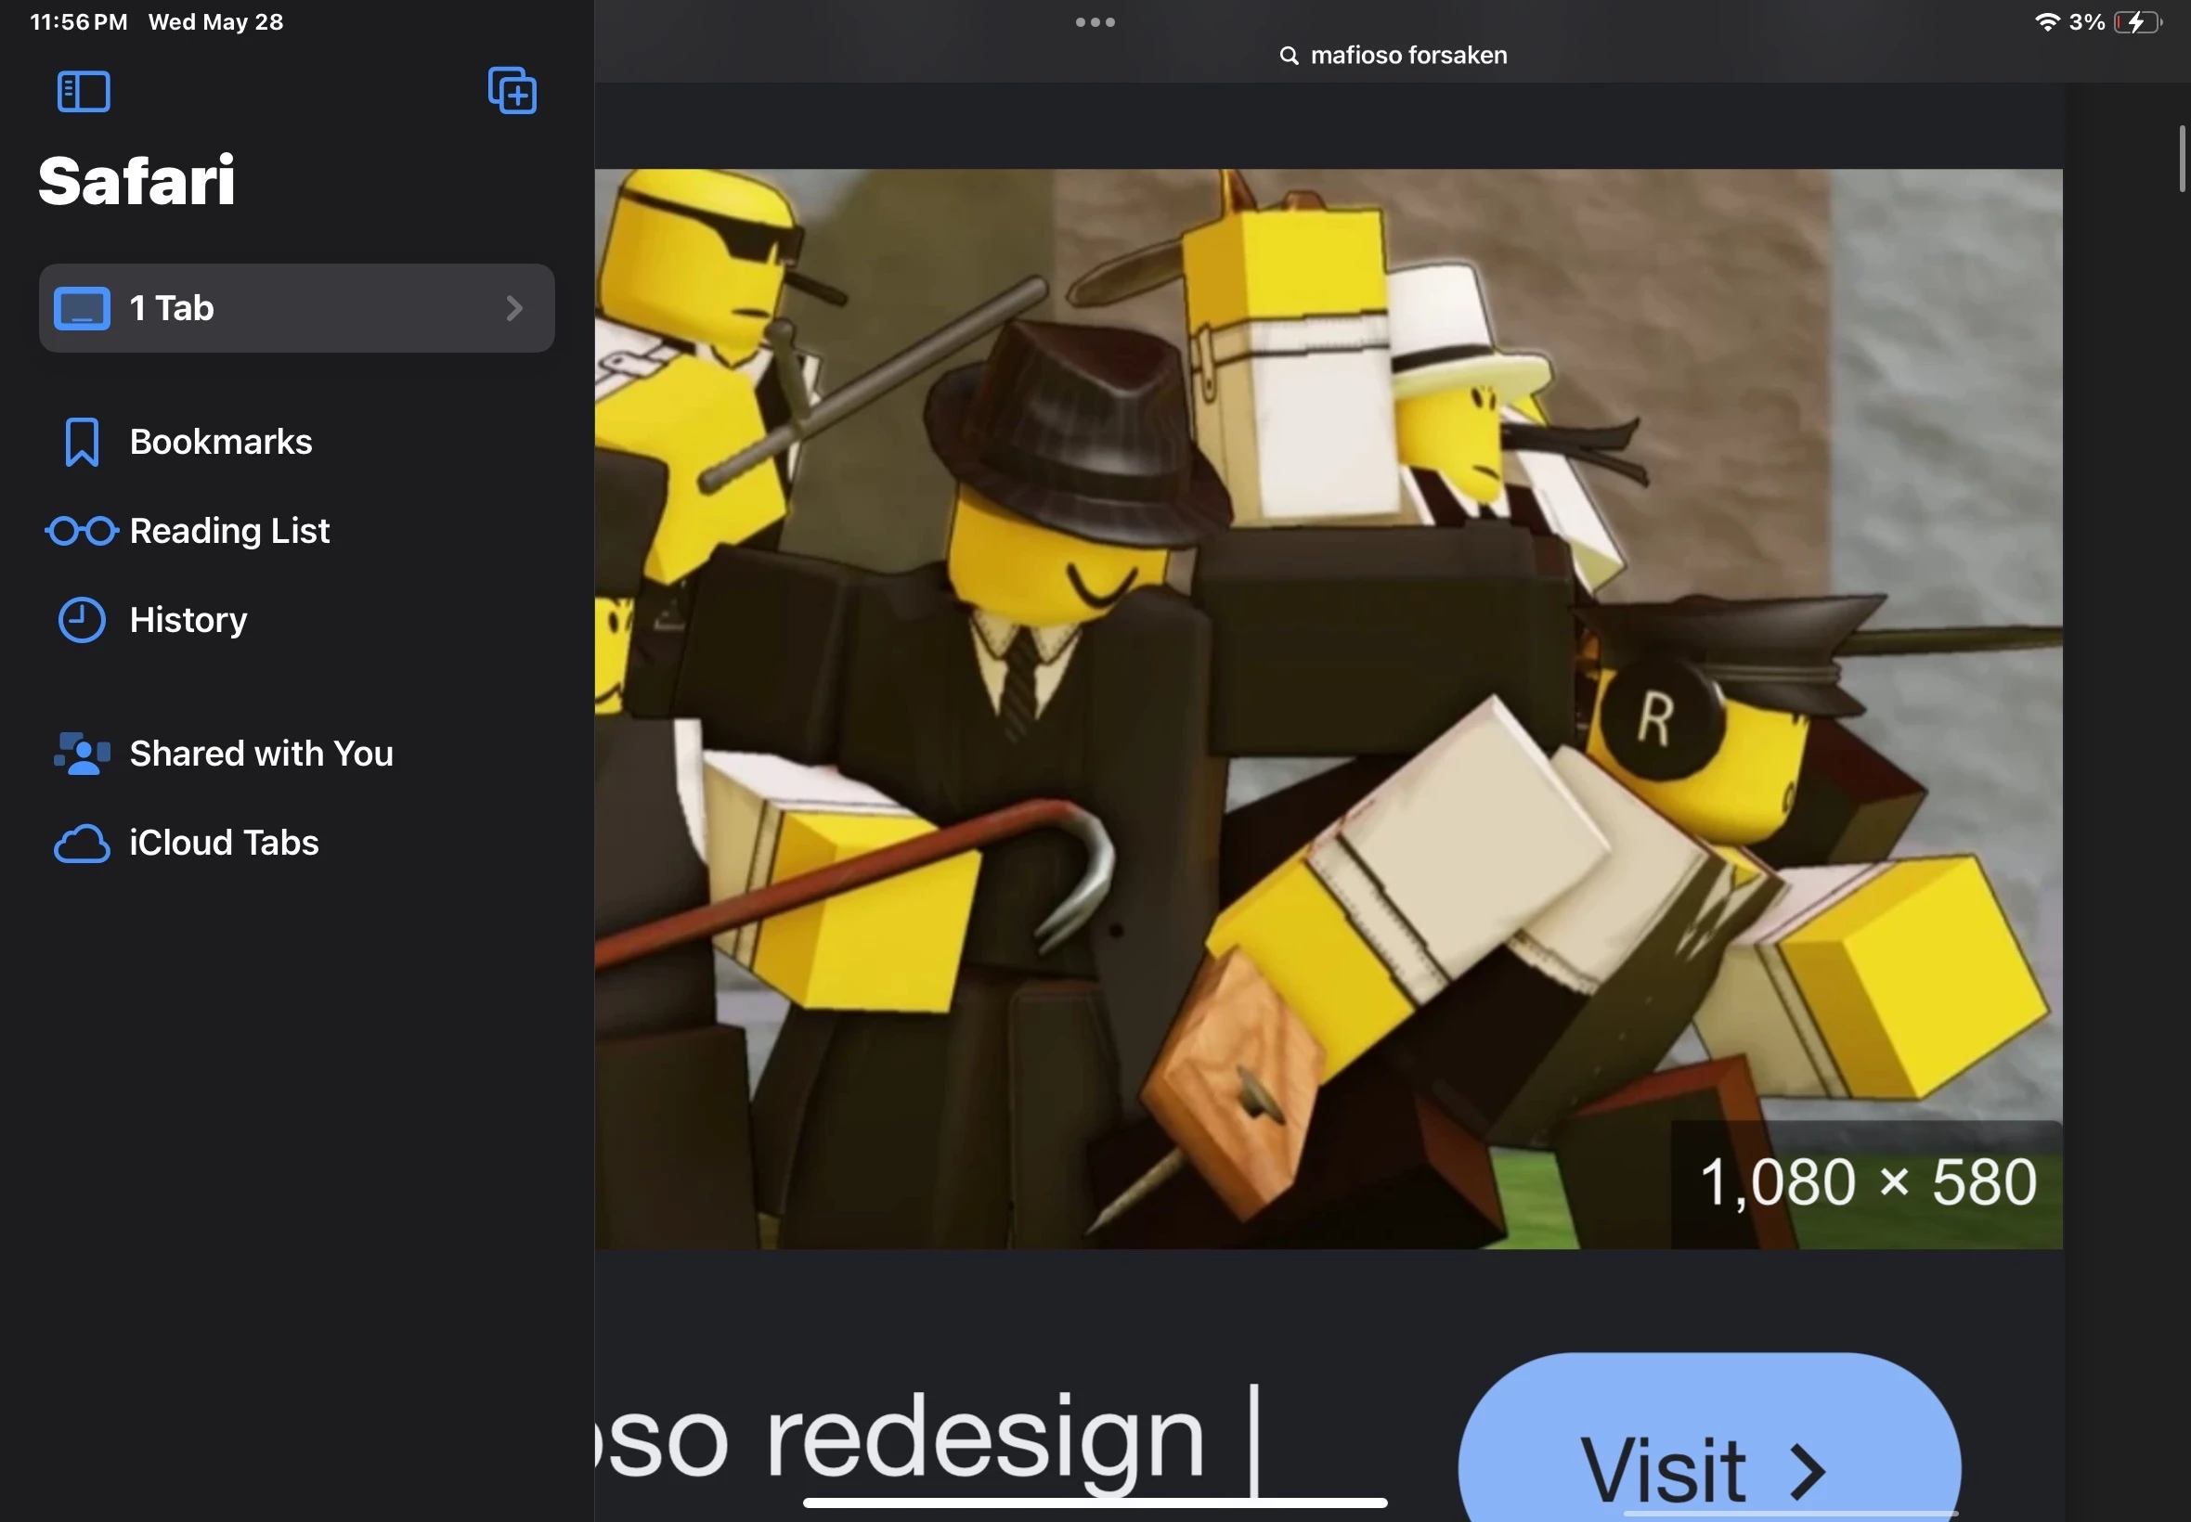The height and width of the screenshot is (1522, 2191).
Task: Click the Reading List glasses icon
Action: [82, 531]
